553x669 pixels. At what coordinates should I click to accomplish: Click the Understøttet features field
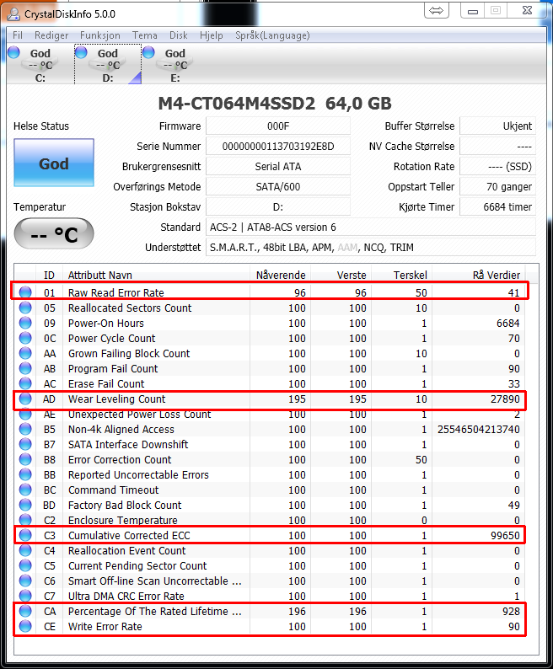(x=371, y=248)
